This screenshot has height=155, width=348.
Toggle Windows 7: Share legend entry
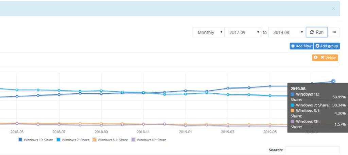point(73,140)
